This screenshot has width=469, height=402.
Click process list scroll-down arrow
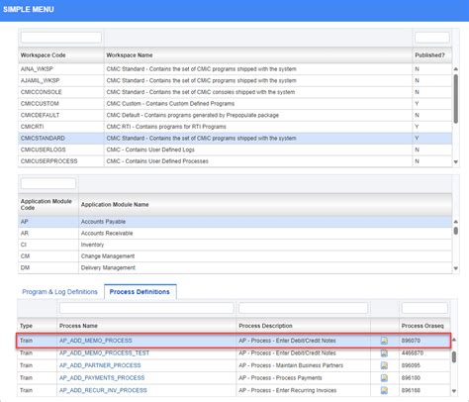point(454,391)
